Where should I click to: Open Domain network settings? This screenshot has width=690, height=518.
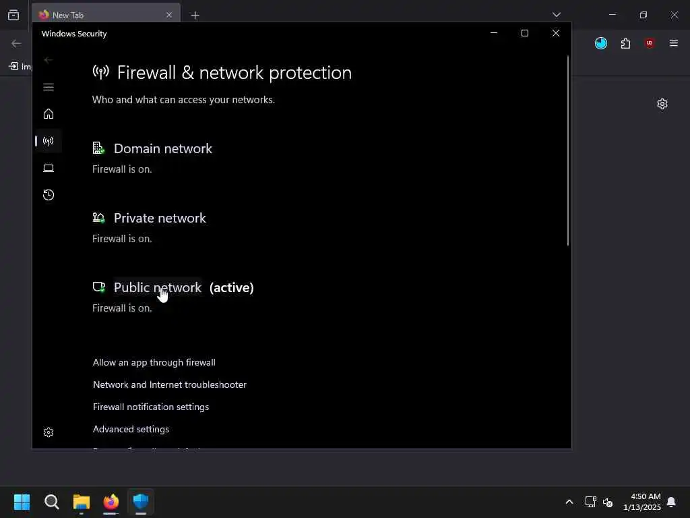tap(163, 148)
